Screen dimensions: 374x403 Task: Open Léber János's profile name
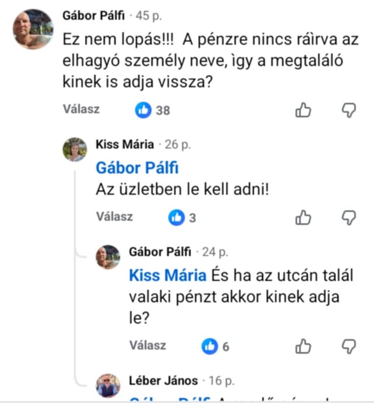(163, 381)
